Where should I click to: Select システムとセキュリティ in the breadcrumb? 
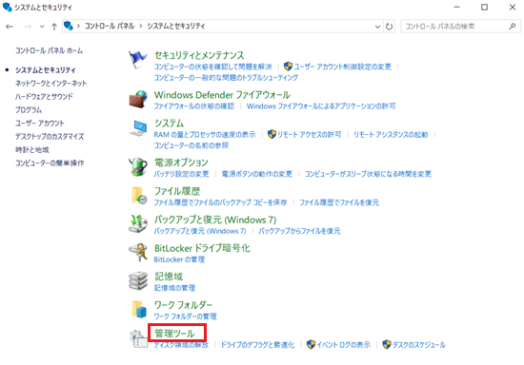click(176, 26)
